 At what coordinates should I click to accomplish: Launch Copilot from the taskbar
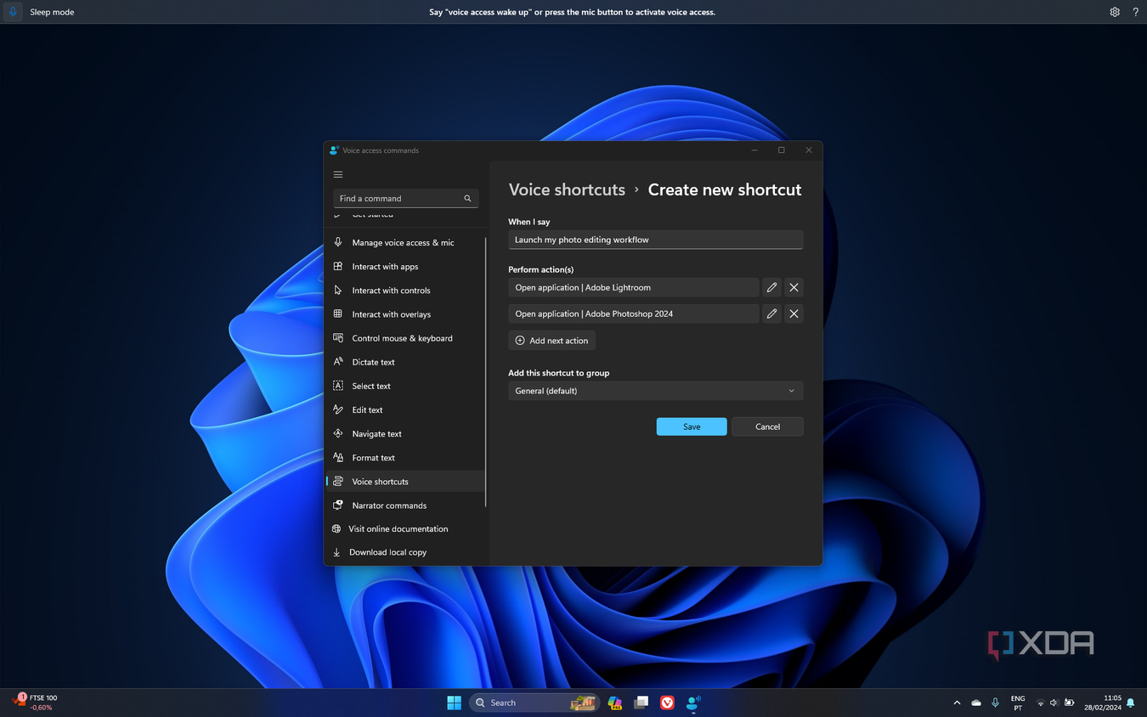(614, 703)
